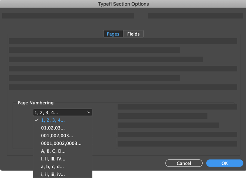This screenshot has width=246, height=178.
Task: Choose the checked 1, 2, 3, 4... option
Action: tap(63, 120)
